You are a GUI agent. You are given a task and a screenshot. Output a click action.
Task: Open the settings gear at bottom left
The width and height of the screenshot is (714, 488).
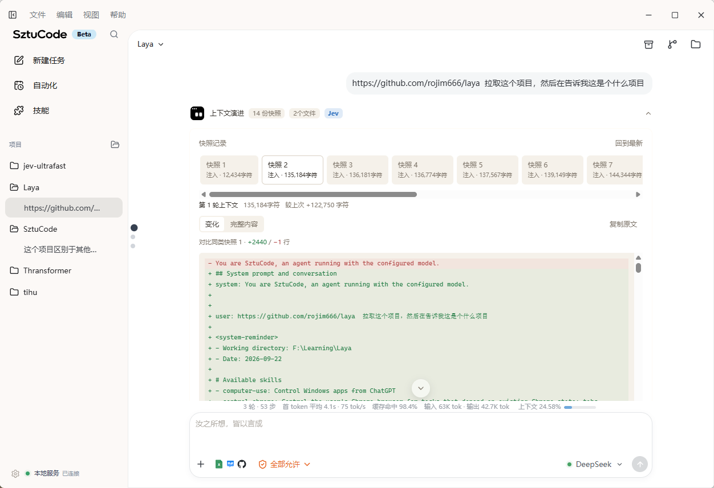[15, 474]
